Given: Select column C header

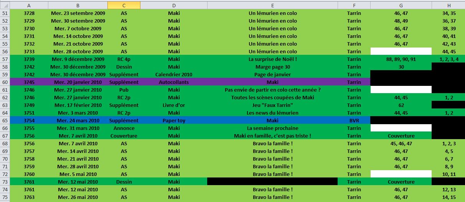Looking at the screenshot, I should pos(124,5).
